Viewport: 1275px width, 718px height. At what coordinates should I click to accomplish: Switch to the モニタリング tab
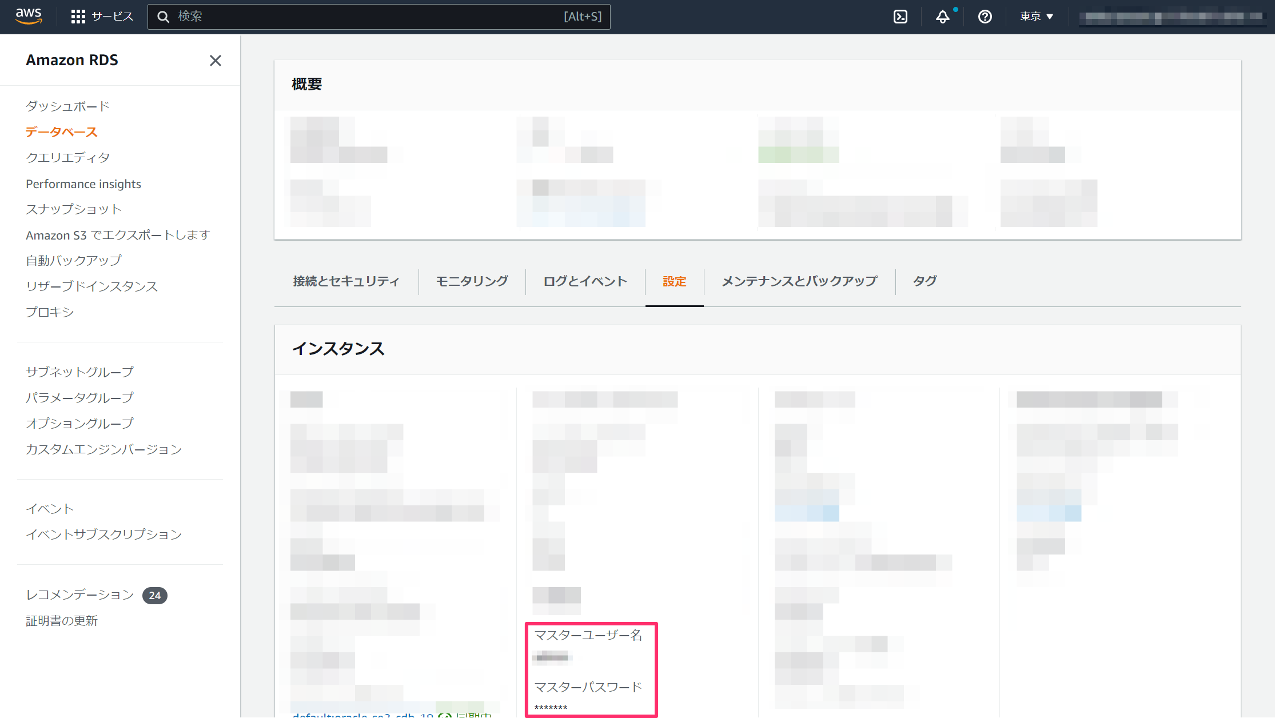472,281
